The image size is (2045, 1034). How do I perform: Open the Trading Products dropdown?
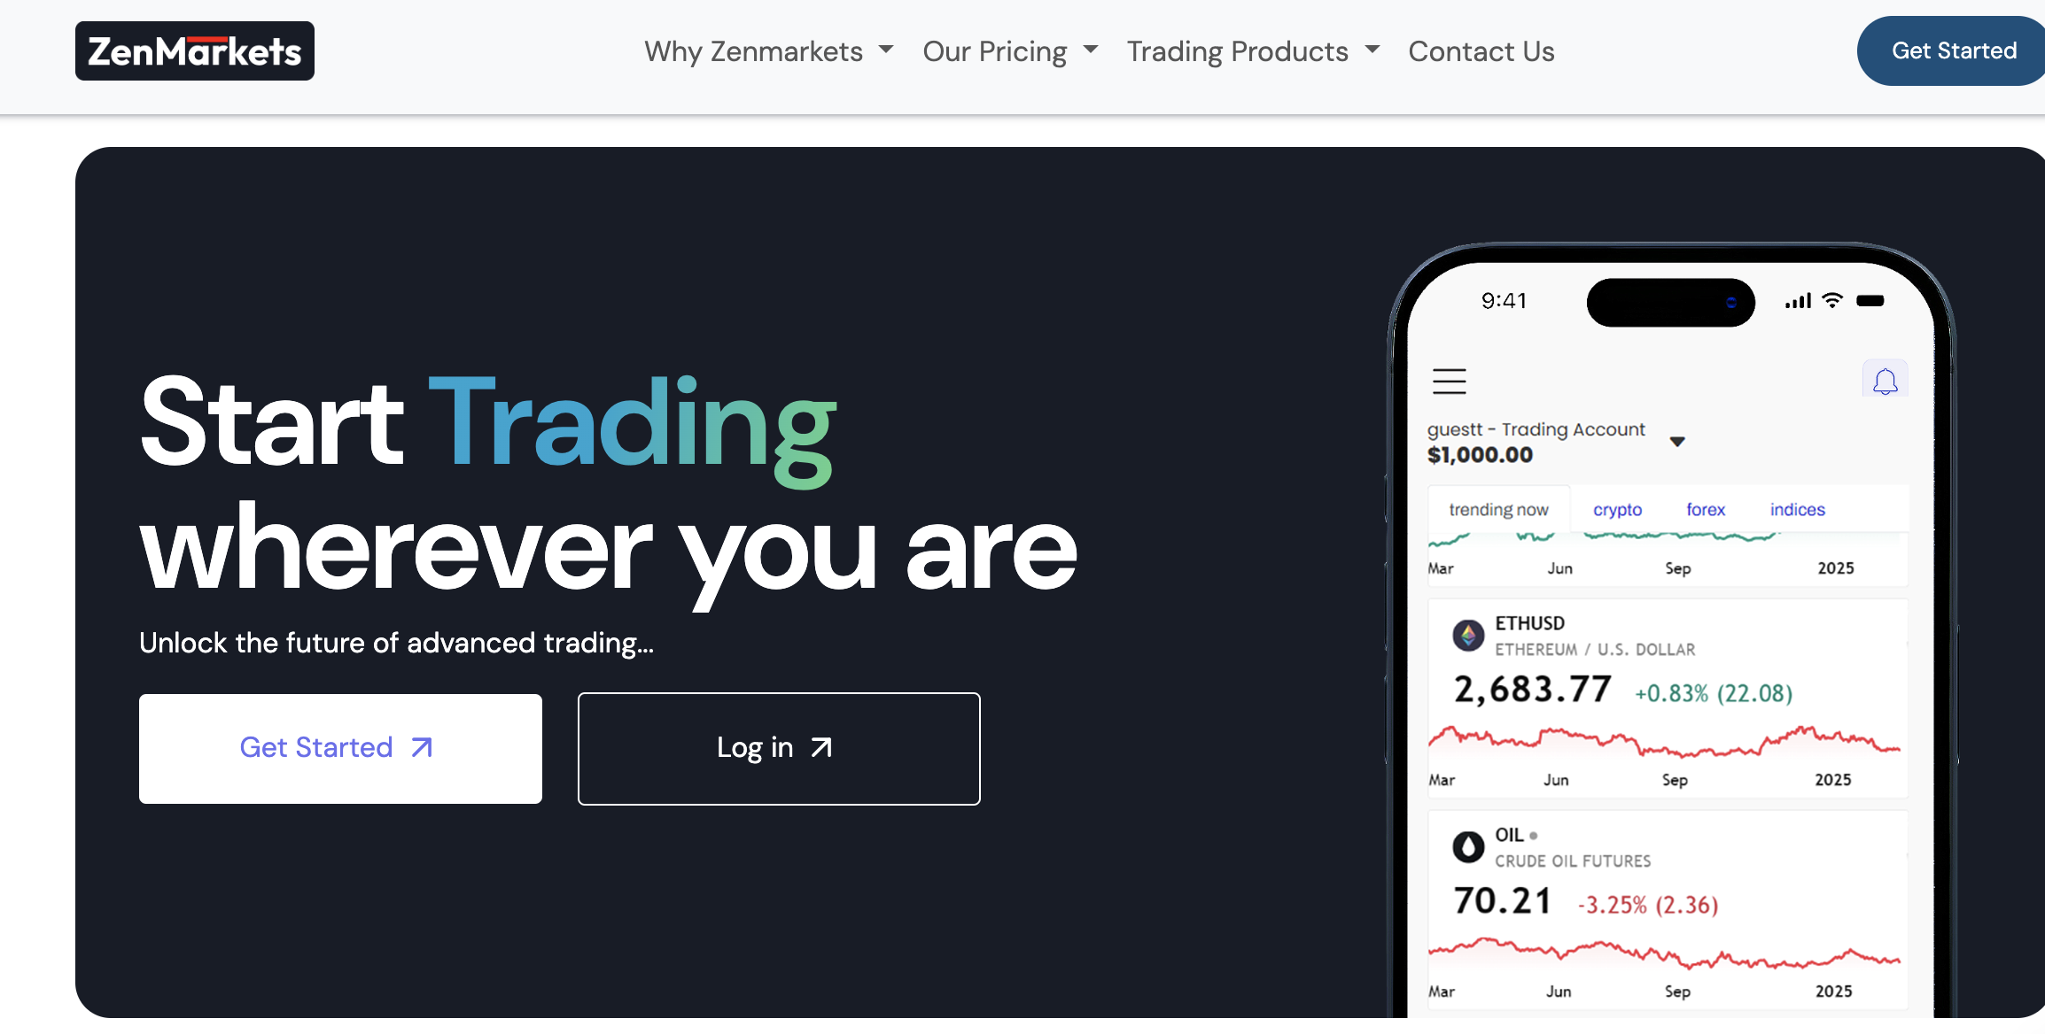(1253, 51)
